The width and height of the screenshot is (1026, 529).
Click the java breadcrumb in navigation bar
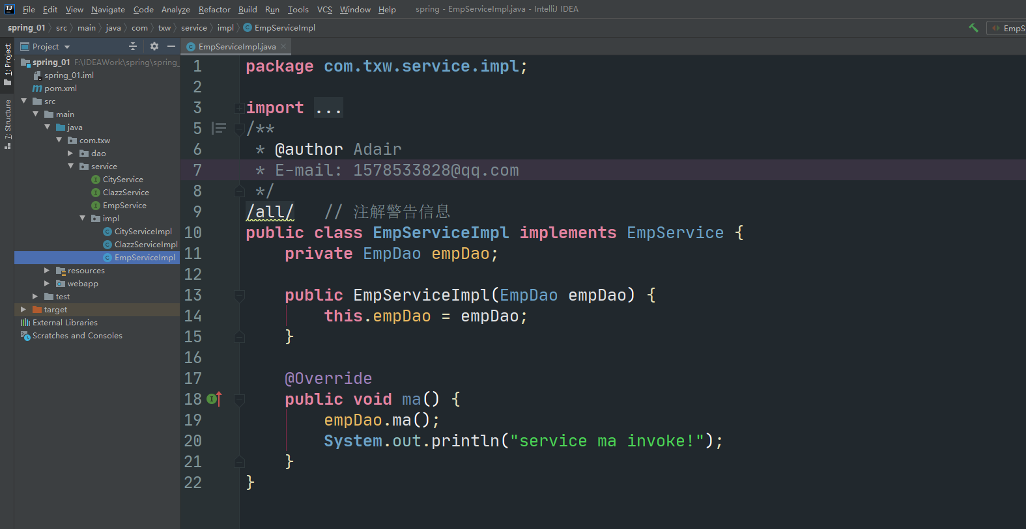pyautogui.click(x=113, y=28)
